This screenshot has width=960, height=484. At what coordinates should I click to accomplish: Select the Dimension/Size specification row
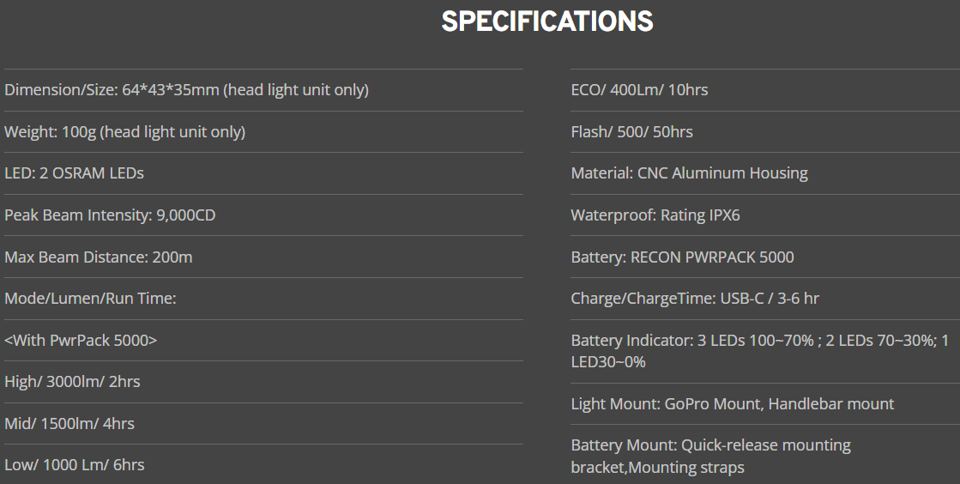click(186, 90)
